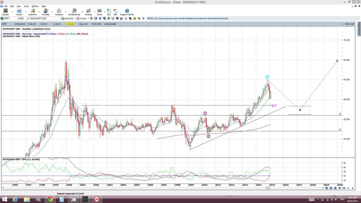Expand the Charts dropdown arrow

tap(25, 12)
